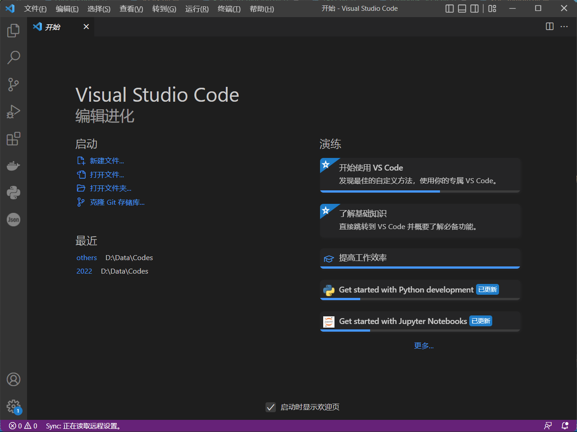Open the 开始使用 VS Code walkthrough
Viewport: 577px width, 432px height.
click(x=420, y=175)
